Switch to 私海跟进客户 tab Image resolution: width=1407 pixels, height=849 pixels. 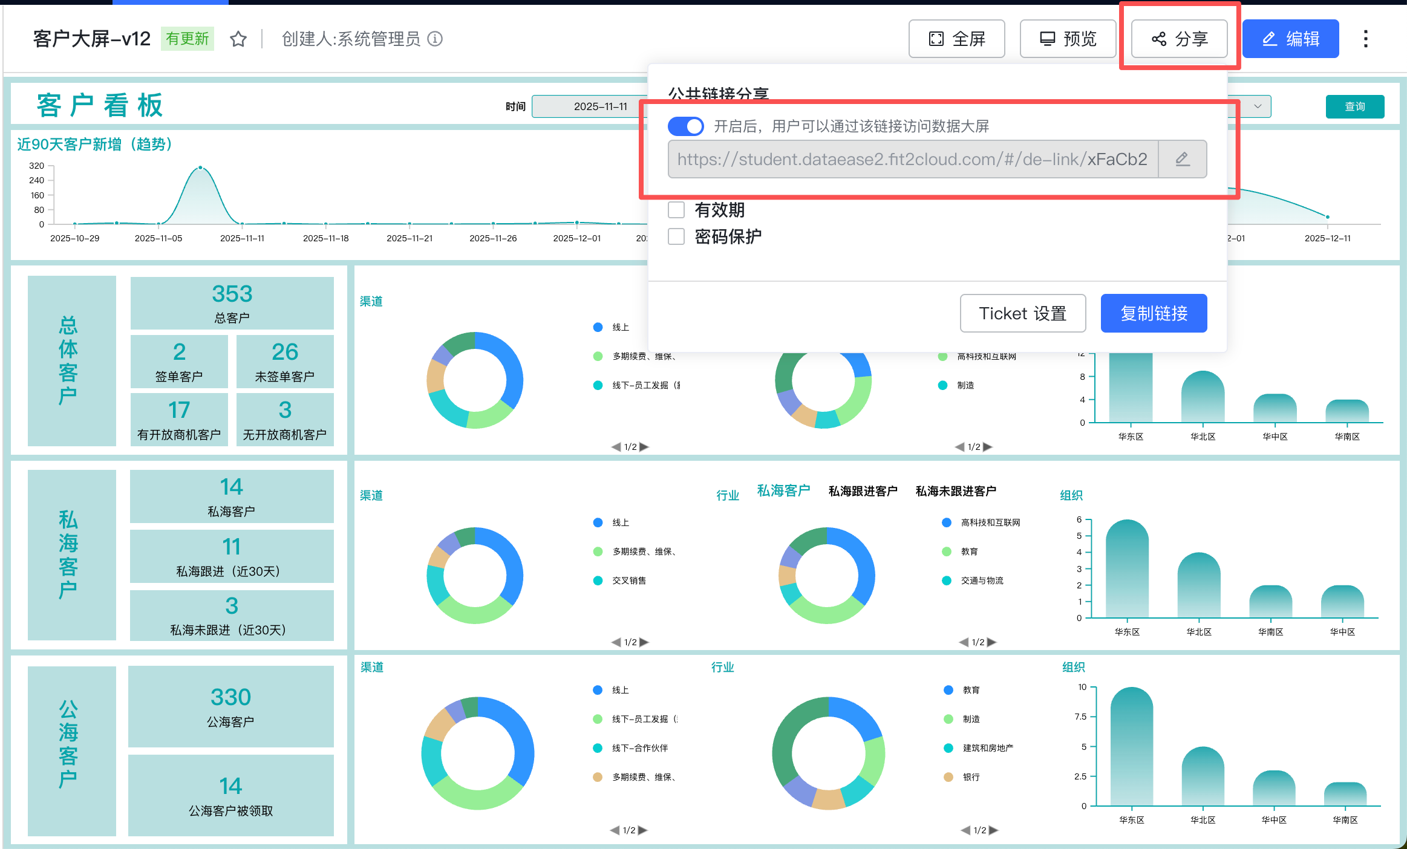click(863, 491)
